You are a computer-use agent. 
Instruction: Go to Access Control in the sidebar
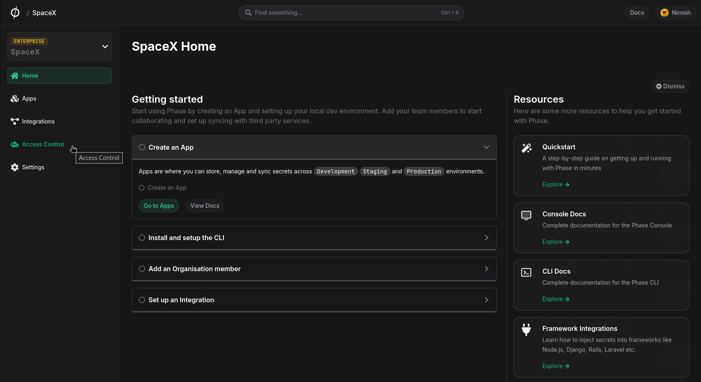(x=59, y=144)
